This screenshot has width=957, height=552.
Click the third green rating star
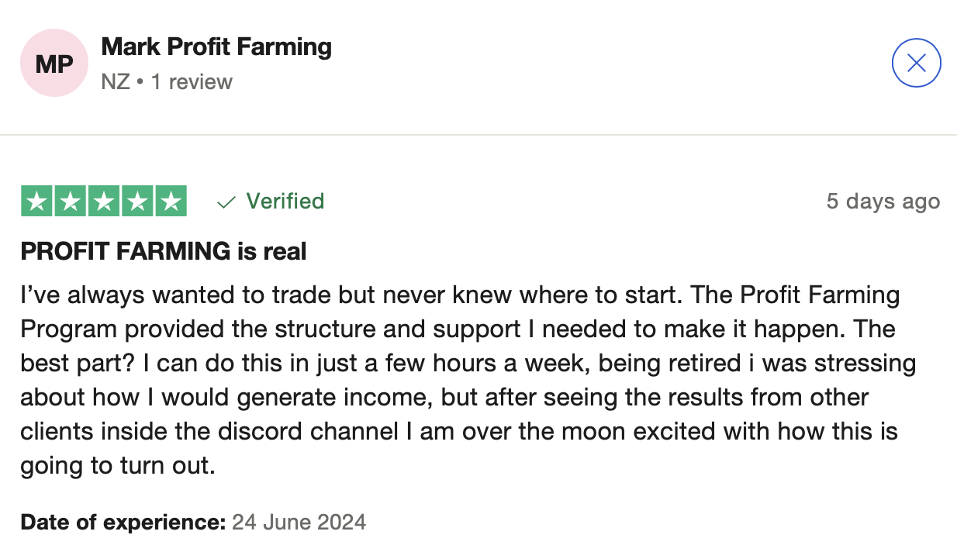pos(104,201)
